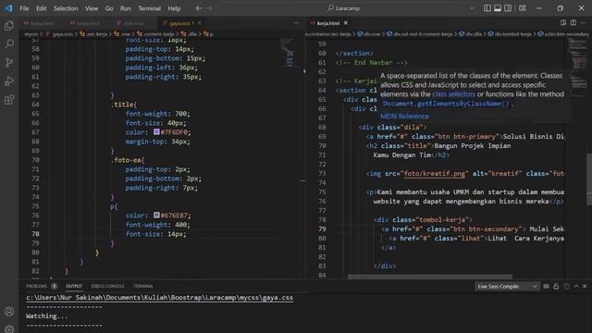Close the bottom panel
The image size is (592, 333).
pos(585,287)
